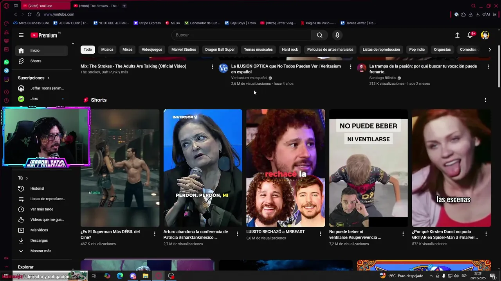Open Telegram in Opera sidebar

click(6, 71)
